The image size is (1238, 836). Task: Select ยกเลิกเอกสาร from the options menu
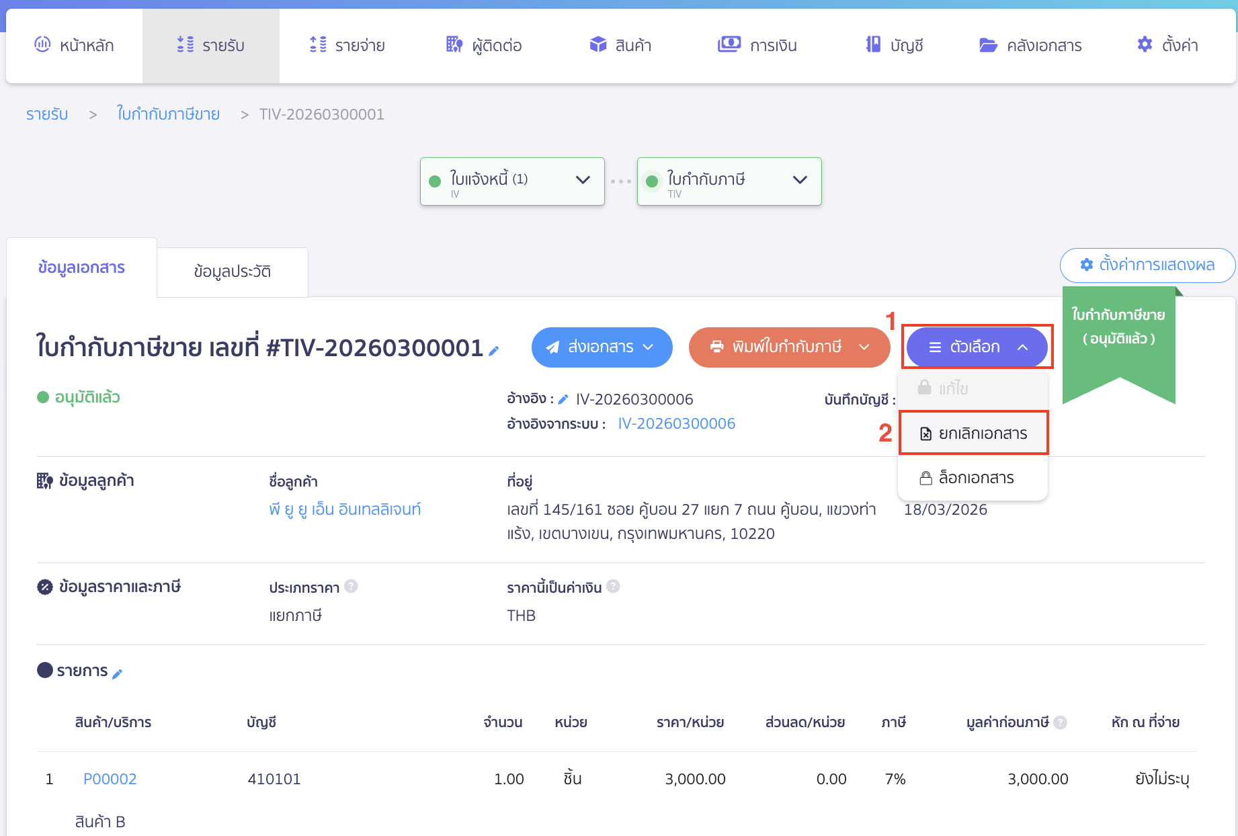click(973, 433)
